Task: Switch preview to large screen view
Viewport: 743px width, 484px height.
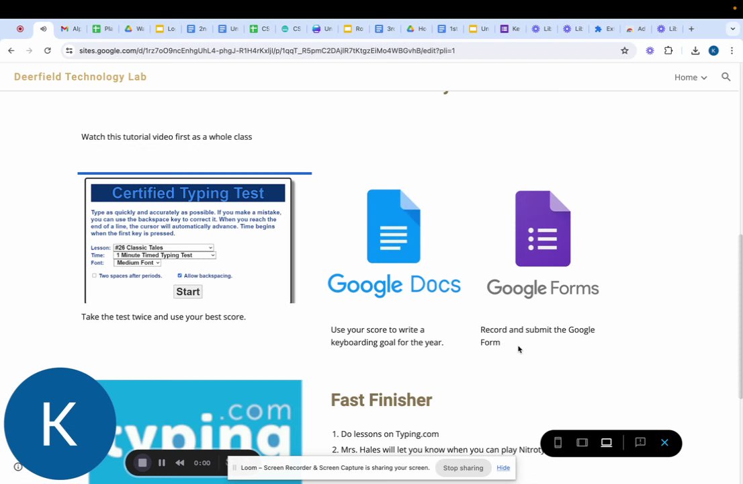Action: pyautogui.click(x=607, y=443)
